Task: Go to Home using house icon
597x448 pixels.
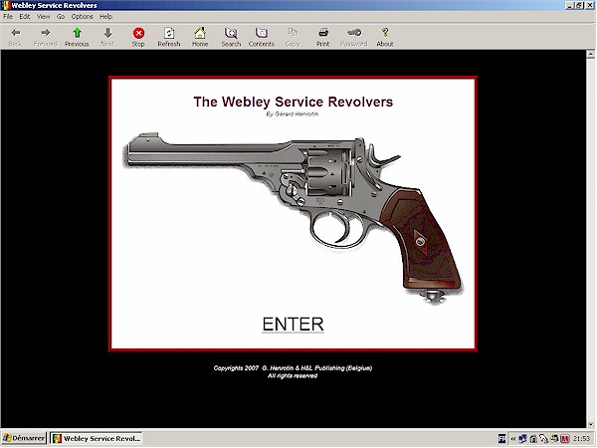Action: pyautogui.click(x=200, y=33)
